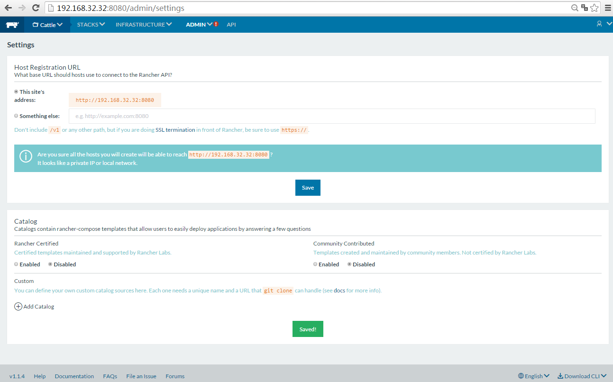613x382 pixels.
Task: Open the Cattle environment dropdown
Action: point(47,25)
